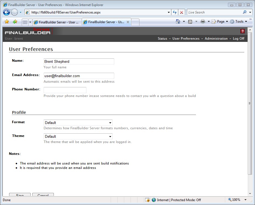Open the Tools menu
Screen dimensions: 255x205
pos(238,21)
